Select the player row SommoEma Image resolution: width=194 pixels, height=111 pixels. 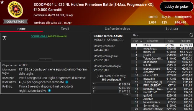click(x=162, y=105)
